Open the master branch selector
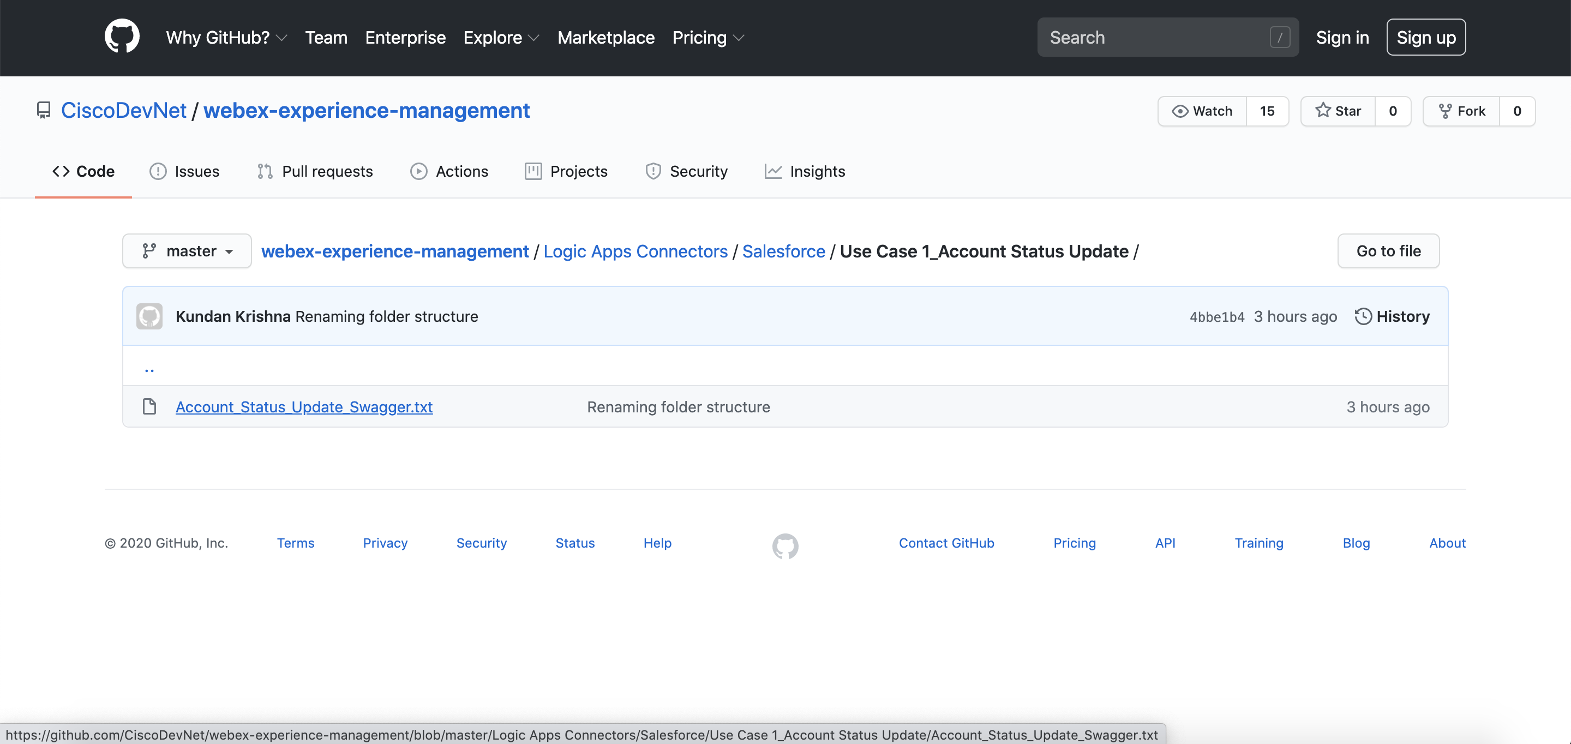The height and width of the screenshot is (744, 1571). [x=187, y=251]
